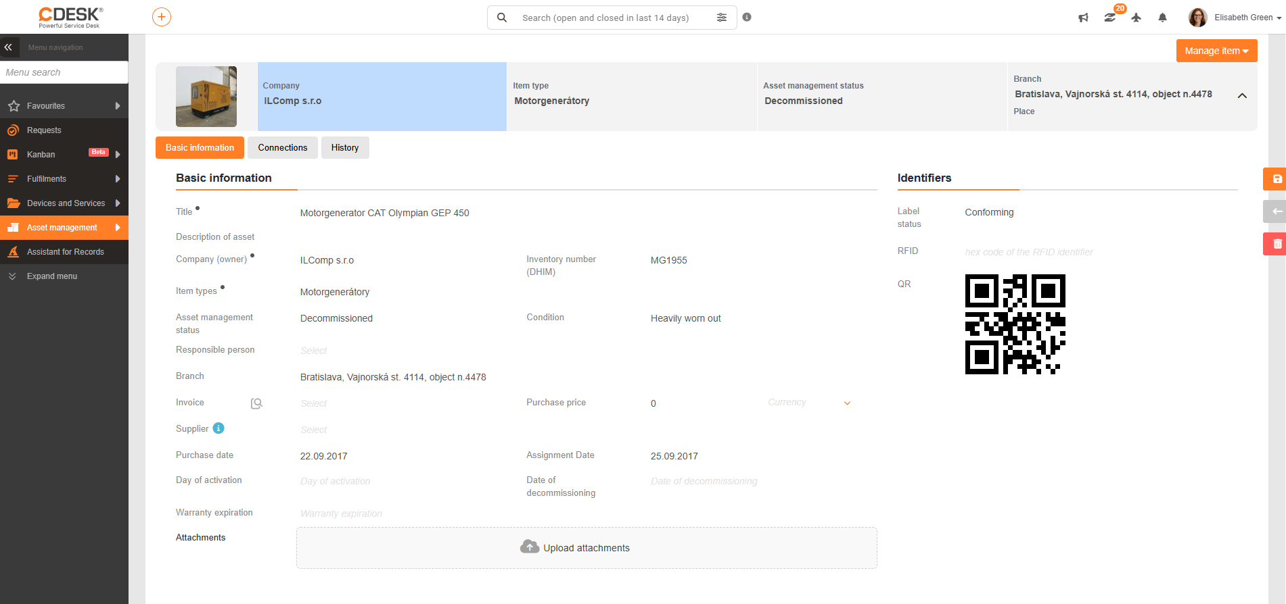Click the search info icon
This screenshot has height=604, width=1286.
(747, 17)
